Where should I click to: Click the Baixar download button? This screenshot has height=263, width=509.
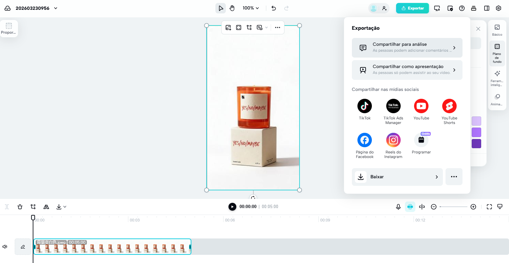[x=397, y=177]
